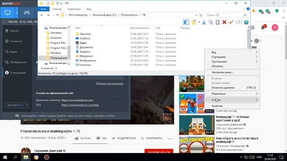The image size is (287, 161).
Task: Open Windows Start menu
Action: pyautogui.click(x=5, y=157)
